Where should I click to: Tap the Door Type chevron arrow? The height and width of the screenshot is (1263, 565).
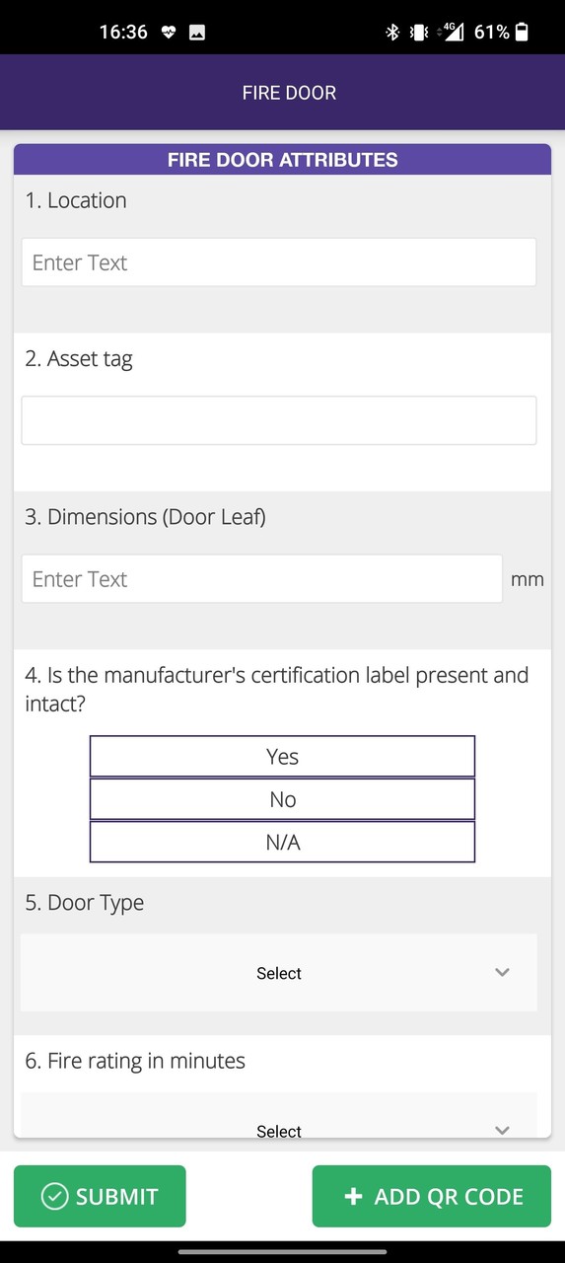click(x=502, y=973)
